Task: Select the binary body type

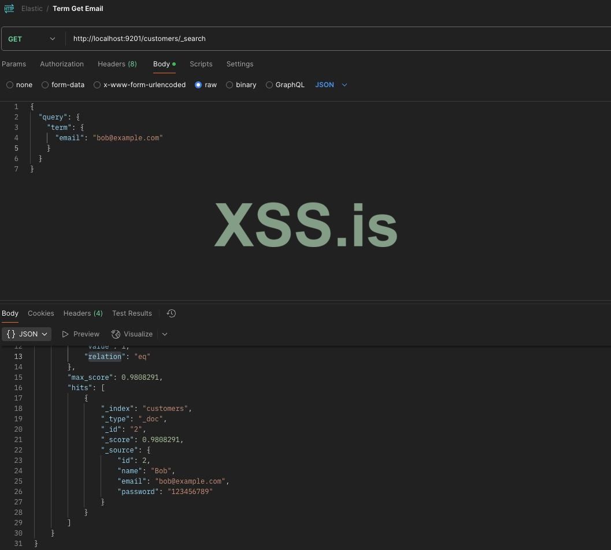Action: (x=229, y=85)
